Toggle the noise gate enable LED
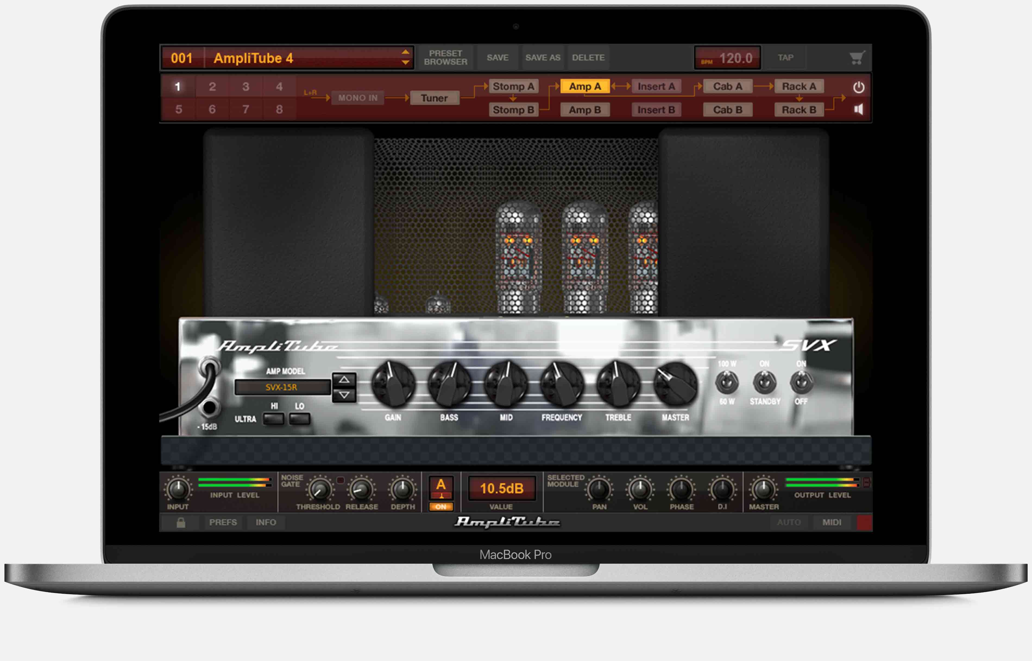The height and width of the screenshot is (661, 1032). (340, 480)
